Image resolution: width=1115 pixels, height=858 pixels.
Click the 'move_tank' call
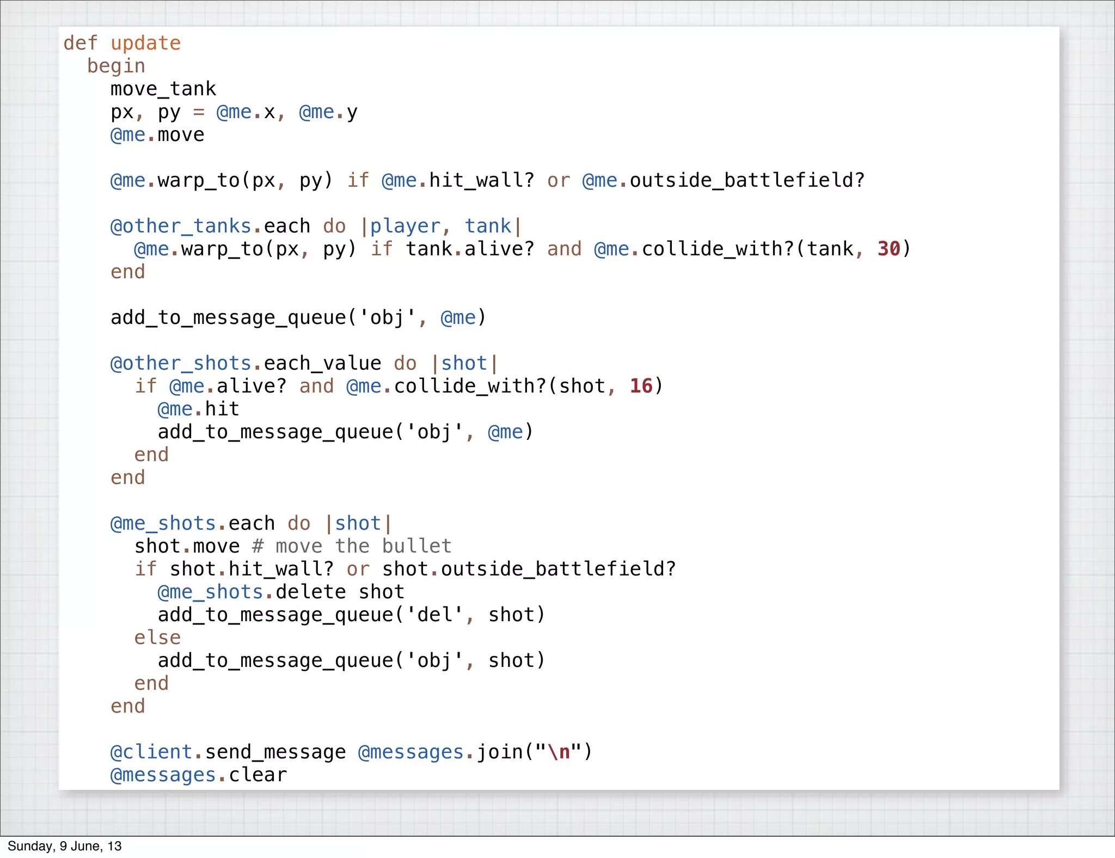(163, 89)
